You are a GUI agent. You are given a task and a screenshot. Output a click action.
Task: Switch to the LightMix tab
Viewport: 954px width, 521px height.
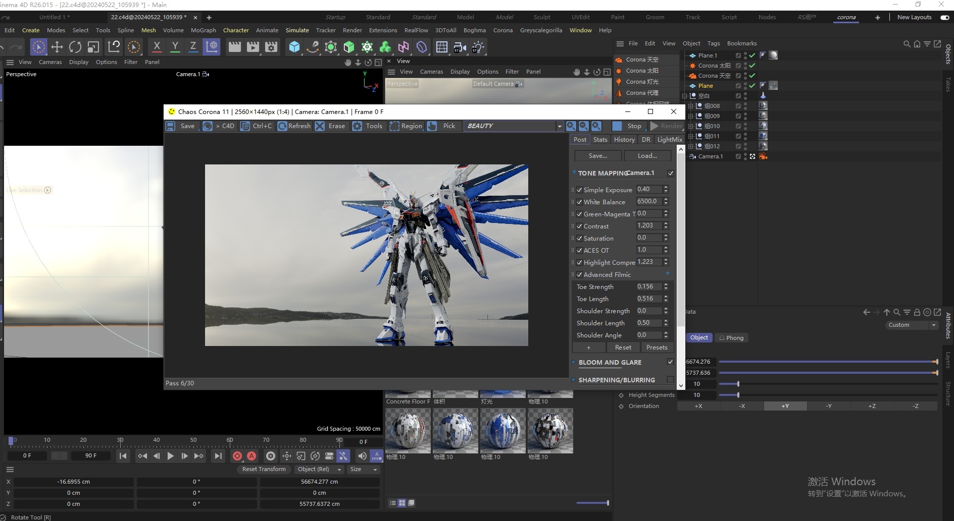tap(670, 140)
